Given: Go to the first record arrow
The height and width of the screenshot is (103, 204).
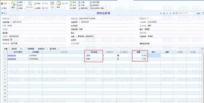Looking at the screenshot, I should point(164,13).
